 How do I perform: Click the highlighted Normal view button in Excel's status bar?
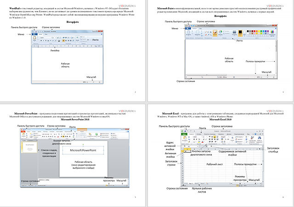coord(237,185)
